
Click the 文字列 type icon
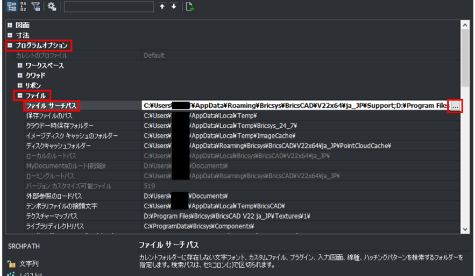tap(11, 264)
